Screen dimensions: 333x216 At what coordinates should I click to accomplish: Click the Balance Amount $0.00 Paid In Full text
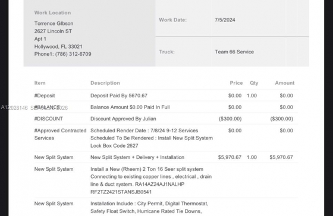tap(130, 107)
